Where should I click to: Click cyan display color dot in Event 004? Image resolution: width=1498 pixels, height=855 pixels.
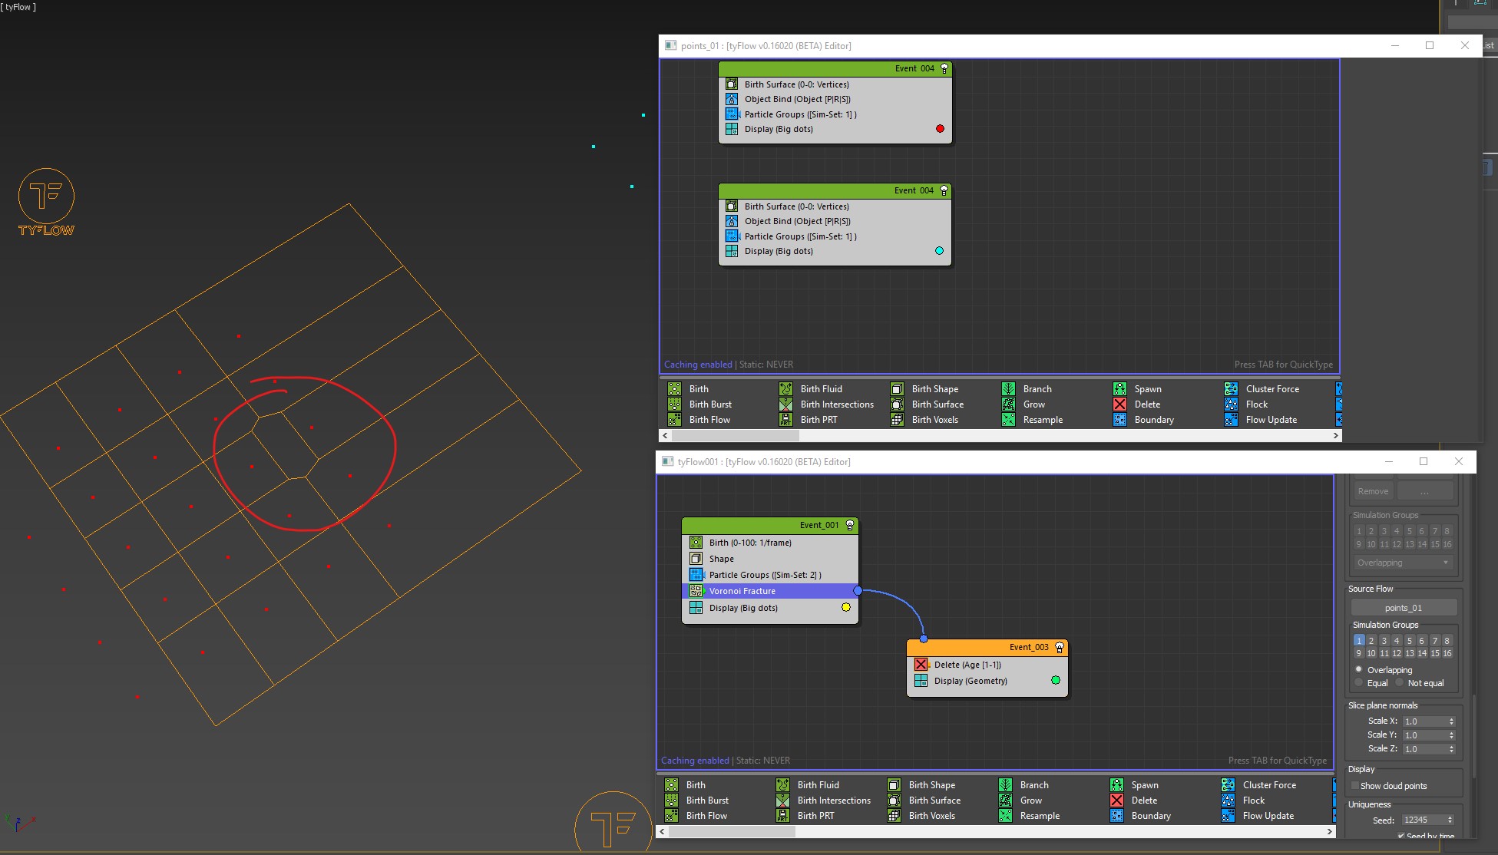pyautogui.click(x=939, y=251)
